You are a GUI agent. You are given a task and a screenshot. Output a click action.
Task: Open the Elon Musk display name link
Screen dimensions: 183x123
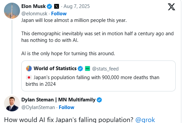point(33,6)
